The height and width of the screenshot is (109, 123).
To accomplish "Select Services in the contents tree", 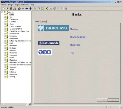I will point(13,67).
